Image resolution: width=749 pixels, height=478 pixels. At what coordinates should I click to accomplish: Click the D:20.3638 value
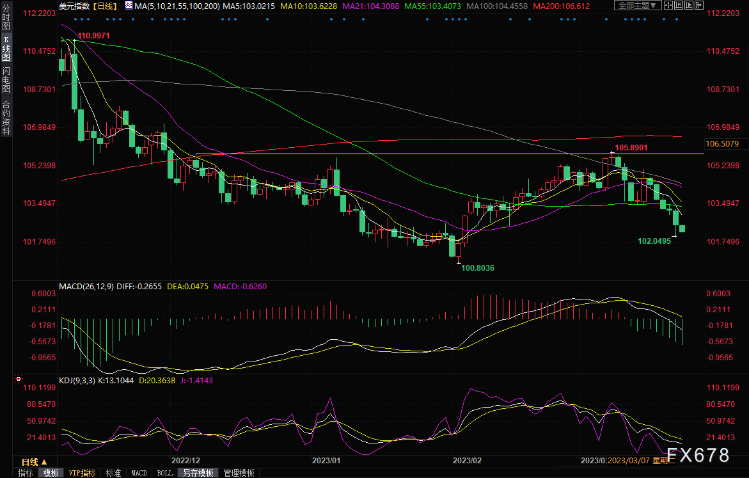tap(157, 381)
